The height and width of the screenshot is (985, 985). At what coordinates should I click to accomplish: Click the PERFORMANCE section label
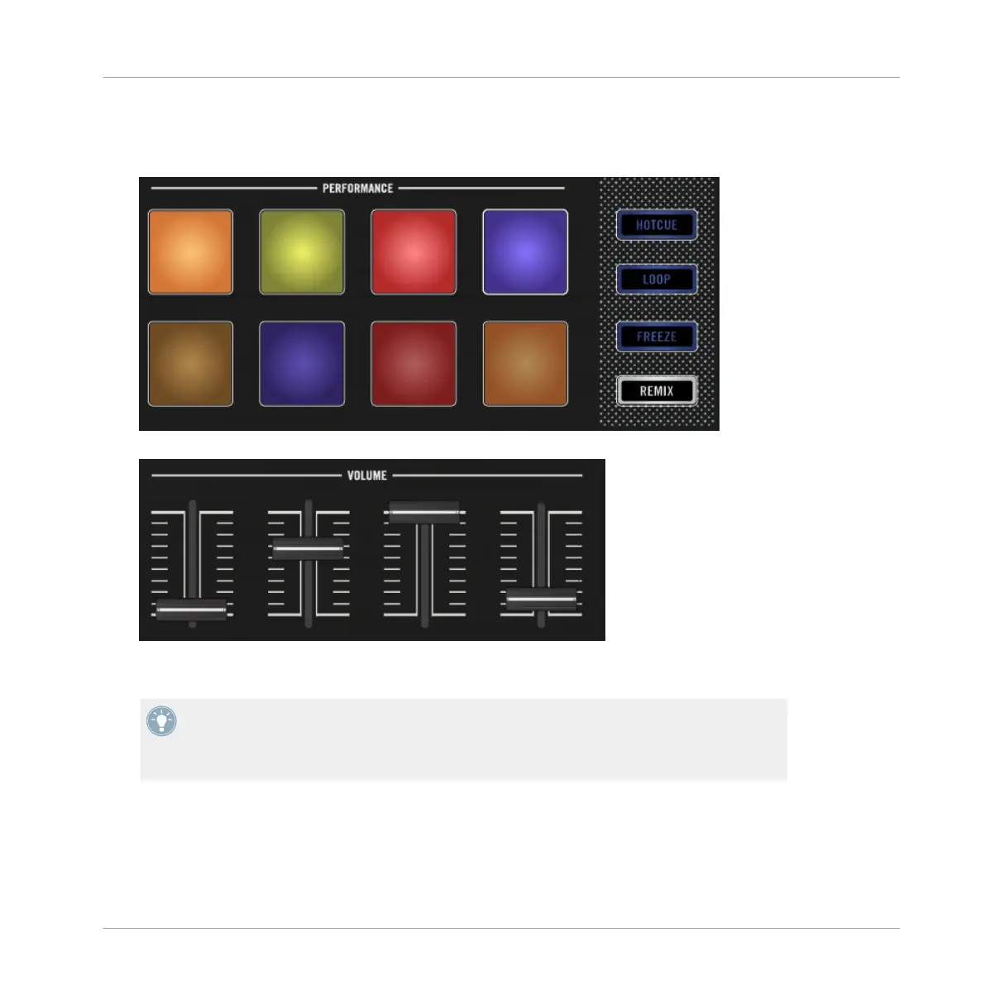click(x=357, y=189)
